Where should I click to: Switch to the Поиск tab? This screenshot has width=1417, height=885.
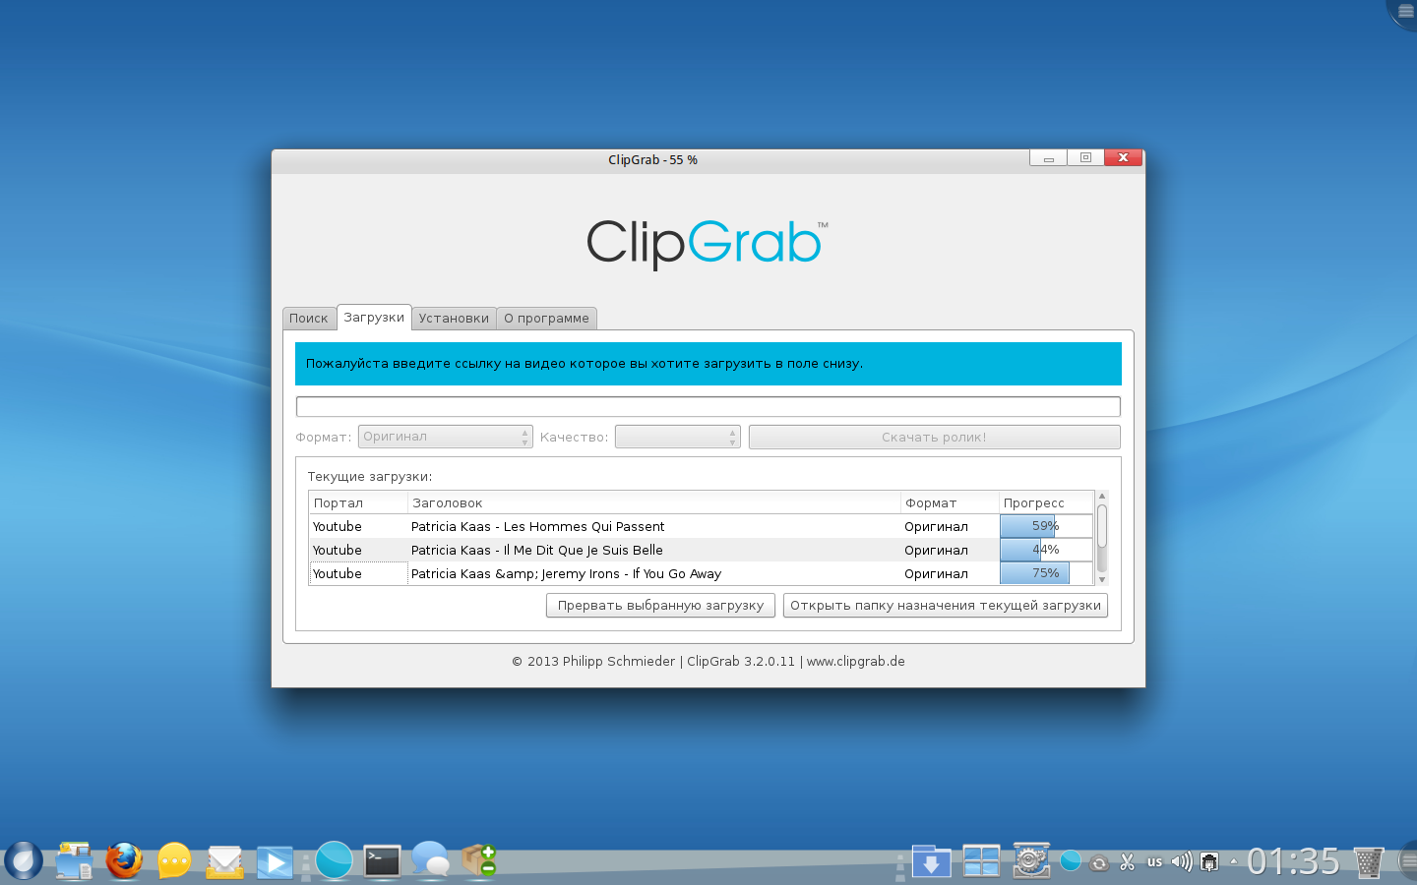coord(309,319)
